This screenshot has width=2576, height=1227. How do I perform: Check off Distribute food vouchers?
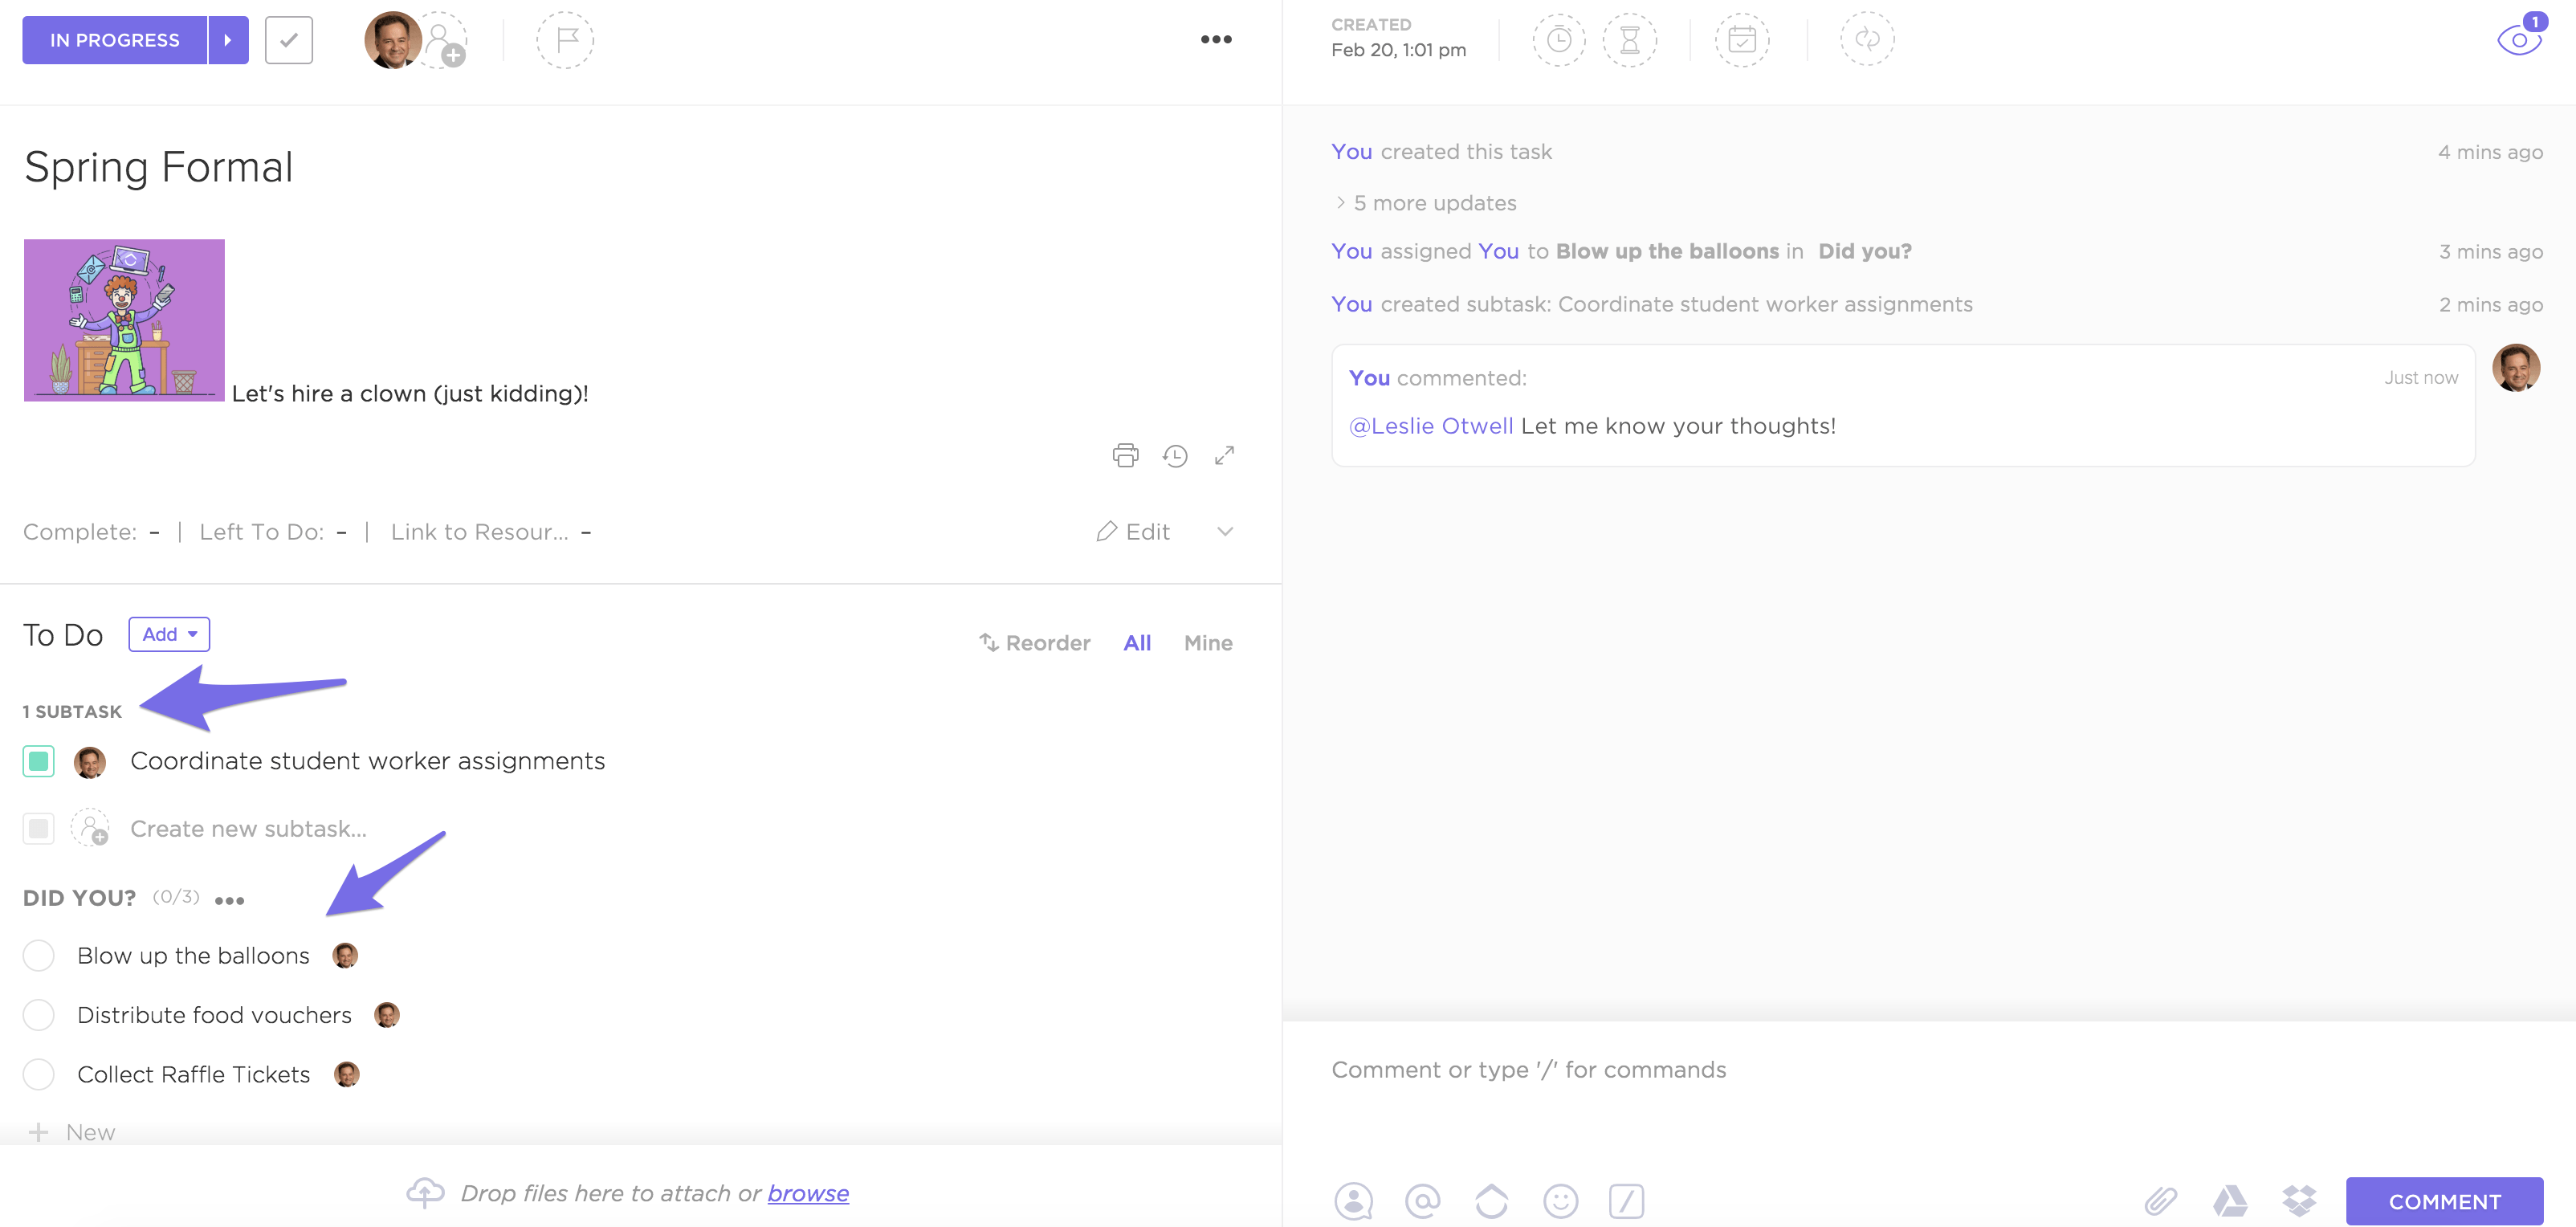click(x=39, y=1015)
